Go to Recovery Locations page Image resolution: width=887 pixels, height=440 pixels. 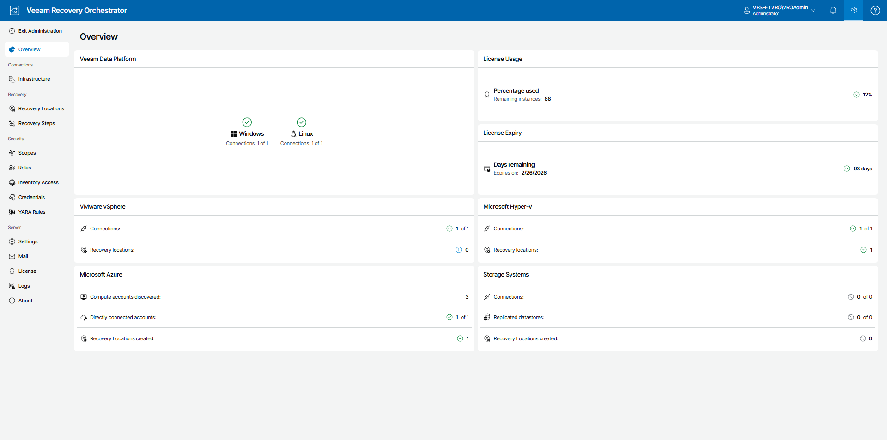coord(41,108)
